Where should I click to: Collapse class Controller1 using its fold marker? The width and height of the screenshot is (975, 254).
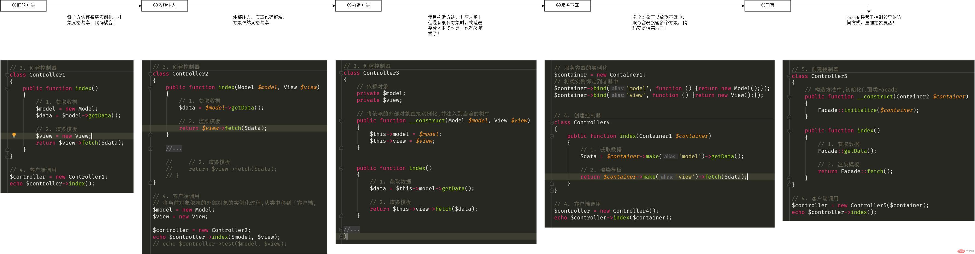[x=7, y=75]
